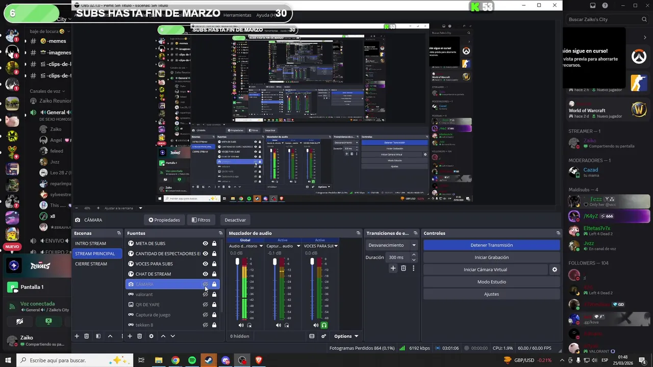Switch audio mixer layout icon
Screen dimensions: 653x367
click(312, 336)
